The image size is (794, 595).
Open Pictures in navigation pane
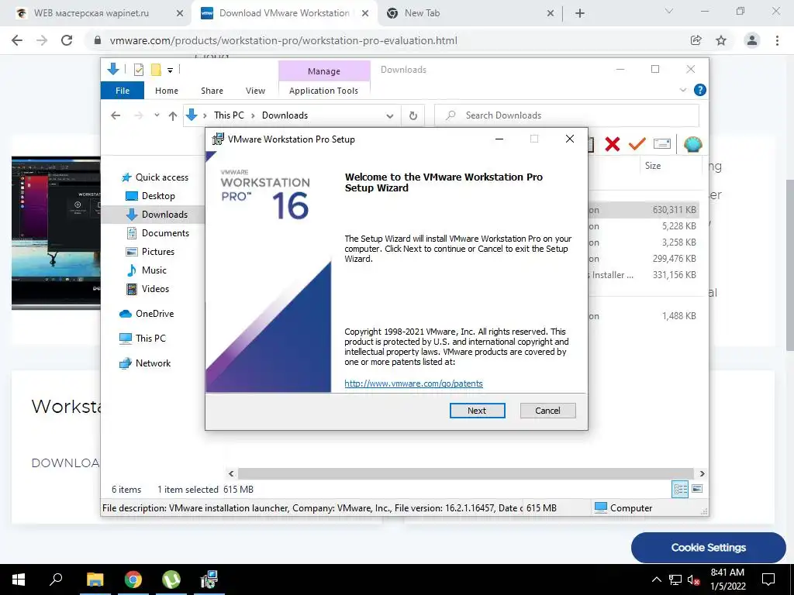(x=150, y=252)
